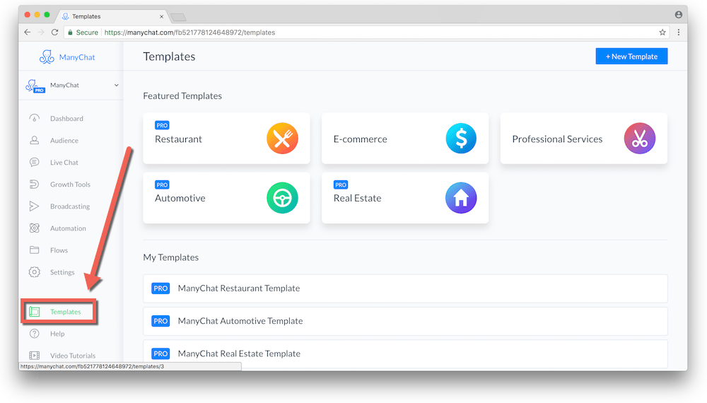Click the browser forward arrow
Screen dimensions: 707x403
[x=41, y=33]
